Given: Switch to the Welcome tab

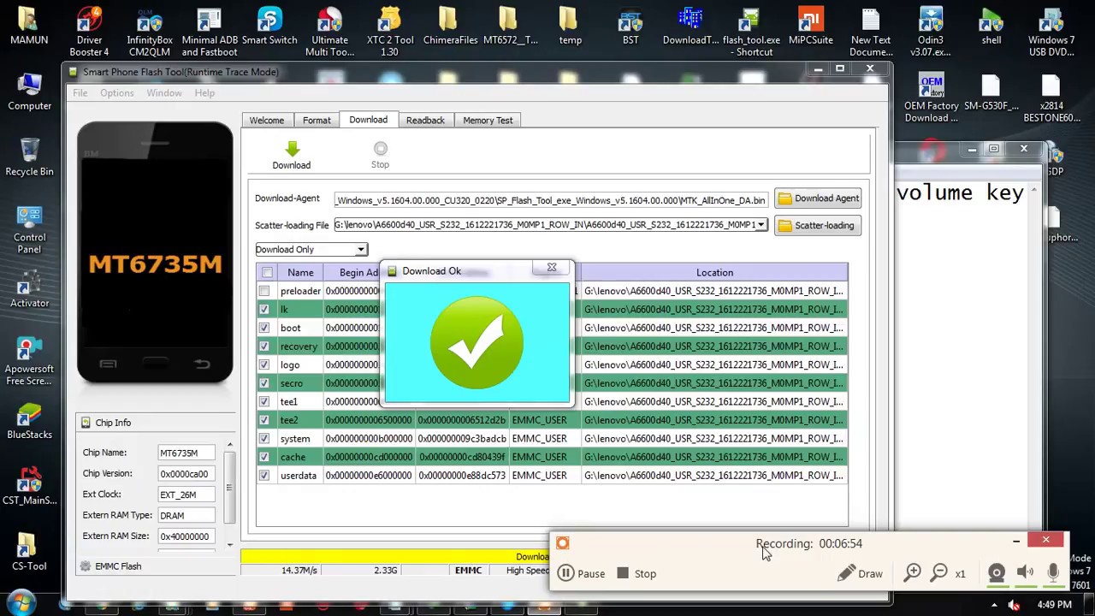Looking at the screenshot, I should click(x=267, y=121).
